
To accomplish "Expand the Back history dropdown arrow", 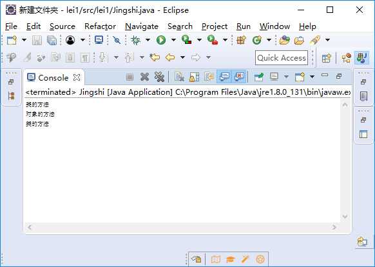I will click(182, 57).
